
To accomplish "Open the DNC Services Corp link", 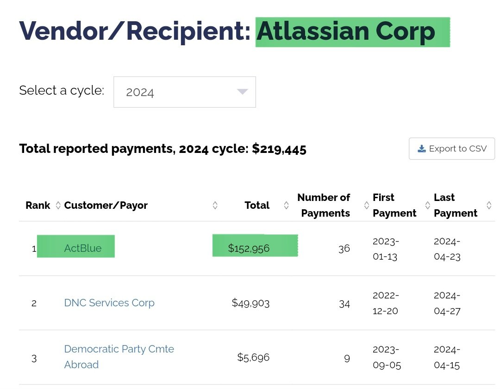I will pyautogui.click(x=109, y=303).
